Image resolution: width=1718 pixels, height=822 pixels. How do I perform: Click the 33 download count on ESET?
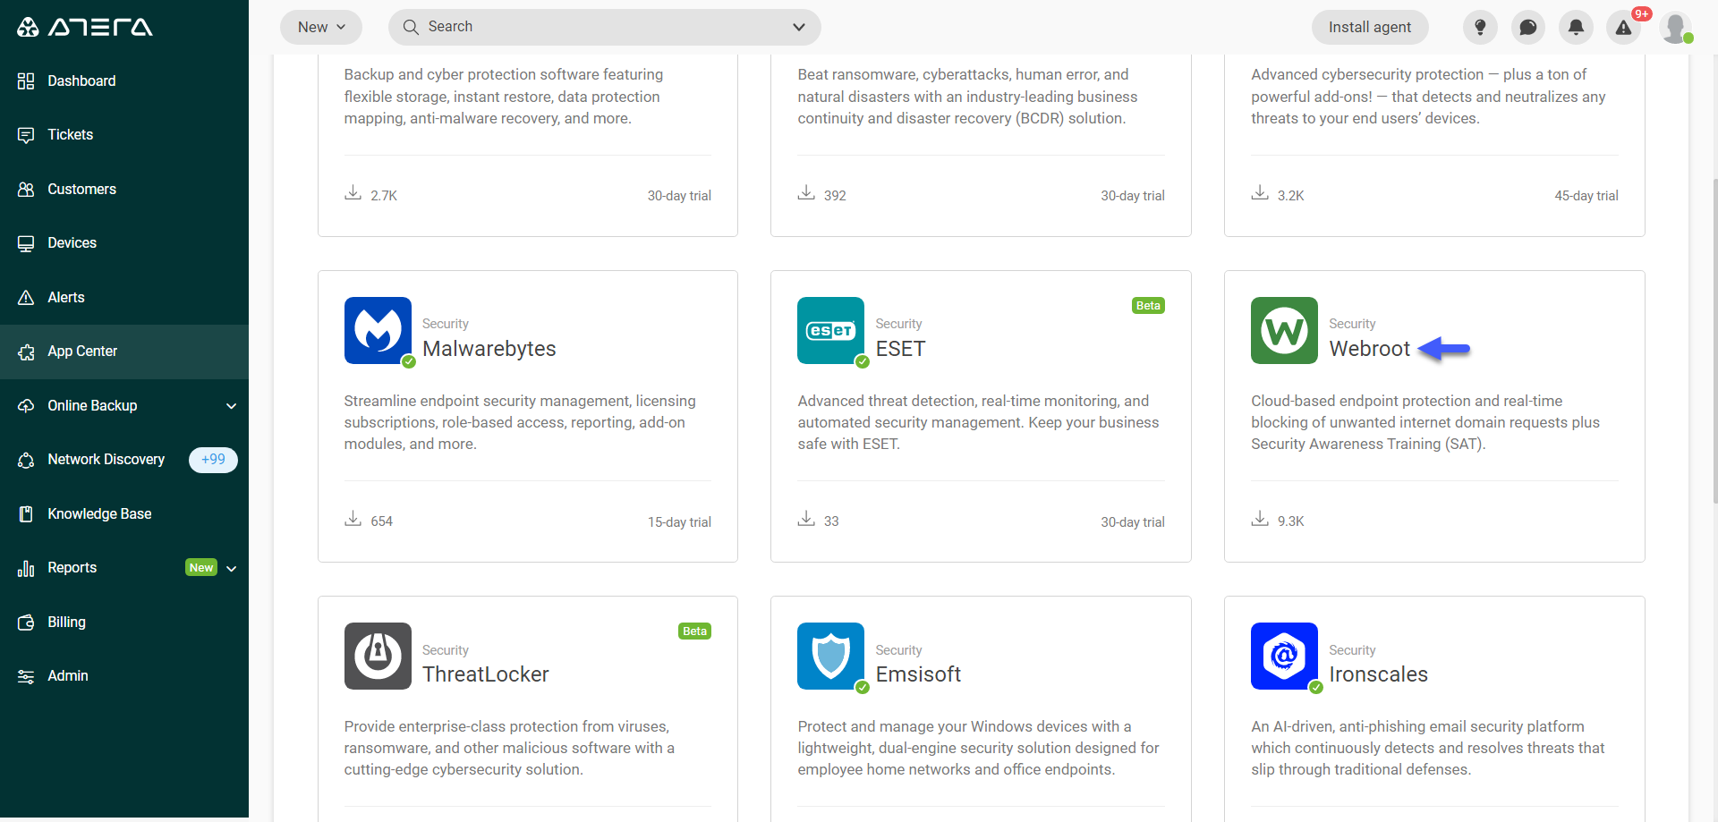click(831, 521)
